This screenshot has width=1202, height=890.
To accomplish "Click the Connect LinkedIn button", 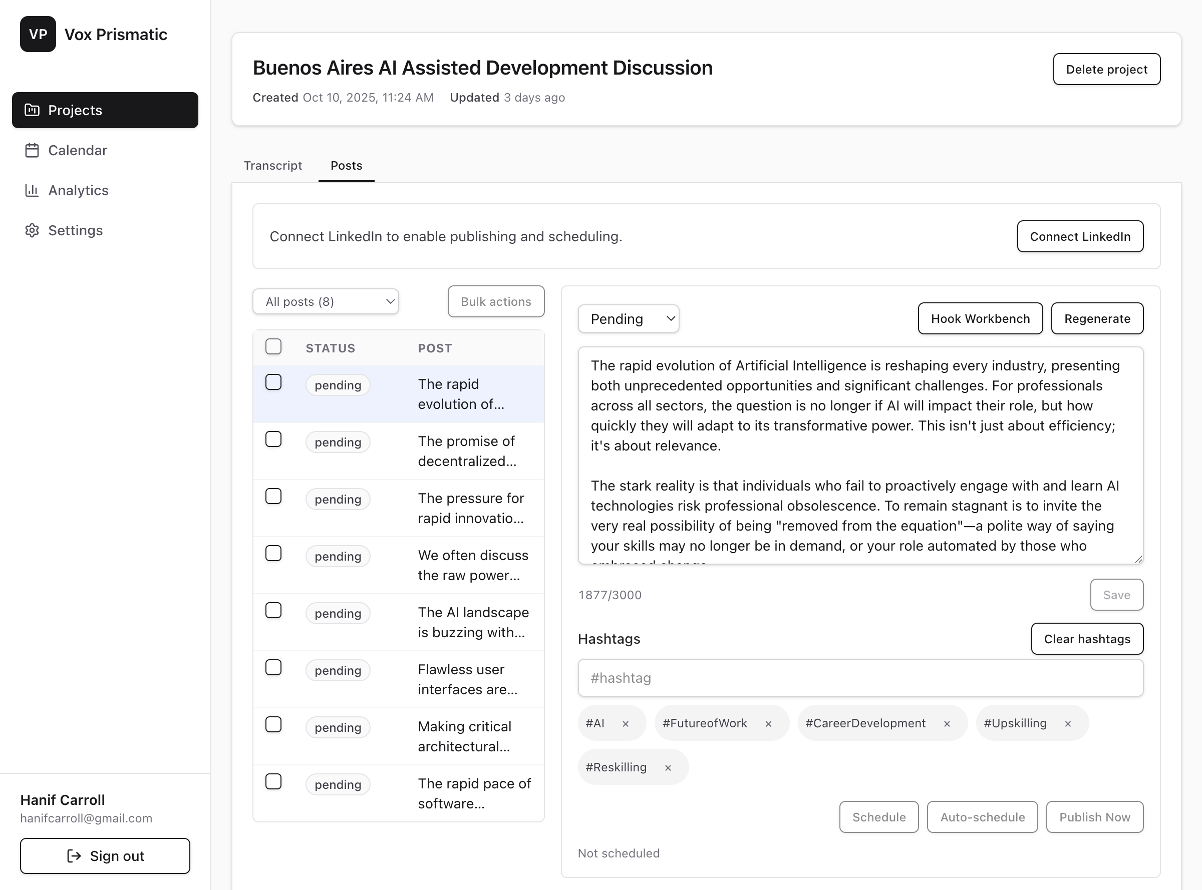I will [1080, 236].
